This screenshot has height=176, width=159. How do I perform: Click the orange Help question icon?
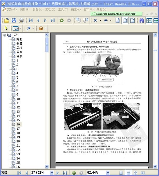(41, 28)
